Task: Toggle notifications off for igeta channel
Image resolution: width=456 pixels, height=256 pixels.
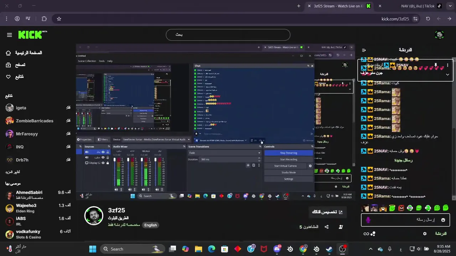Action: (68, 108)
